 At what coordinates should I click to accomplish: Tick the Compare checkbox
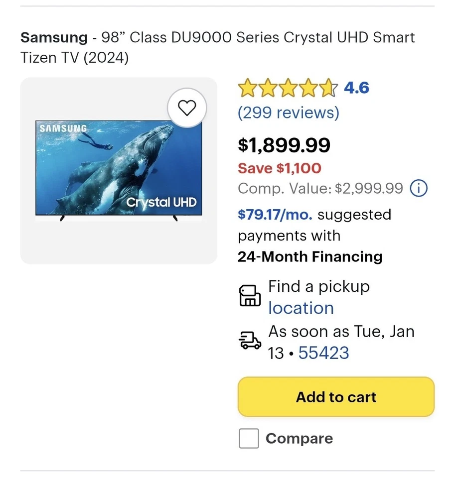click(249, 439)
